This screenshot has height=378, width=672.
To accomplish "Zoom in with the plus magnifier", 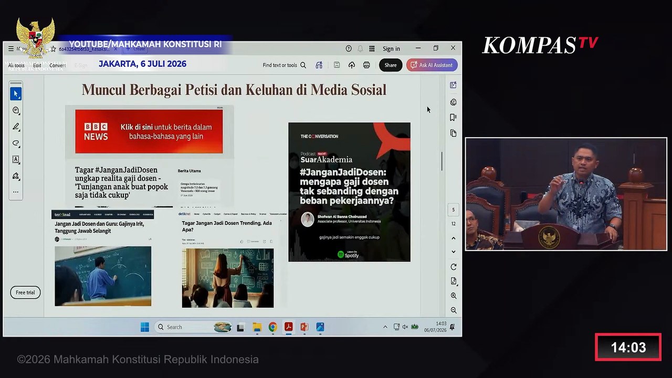I will click(x=454, y=296).
